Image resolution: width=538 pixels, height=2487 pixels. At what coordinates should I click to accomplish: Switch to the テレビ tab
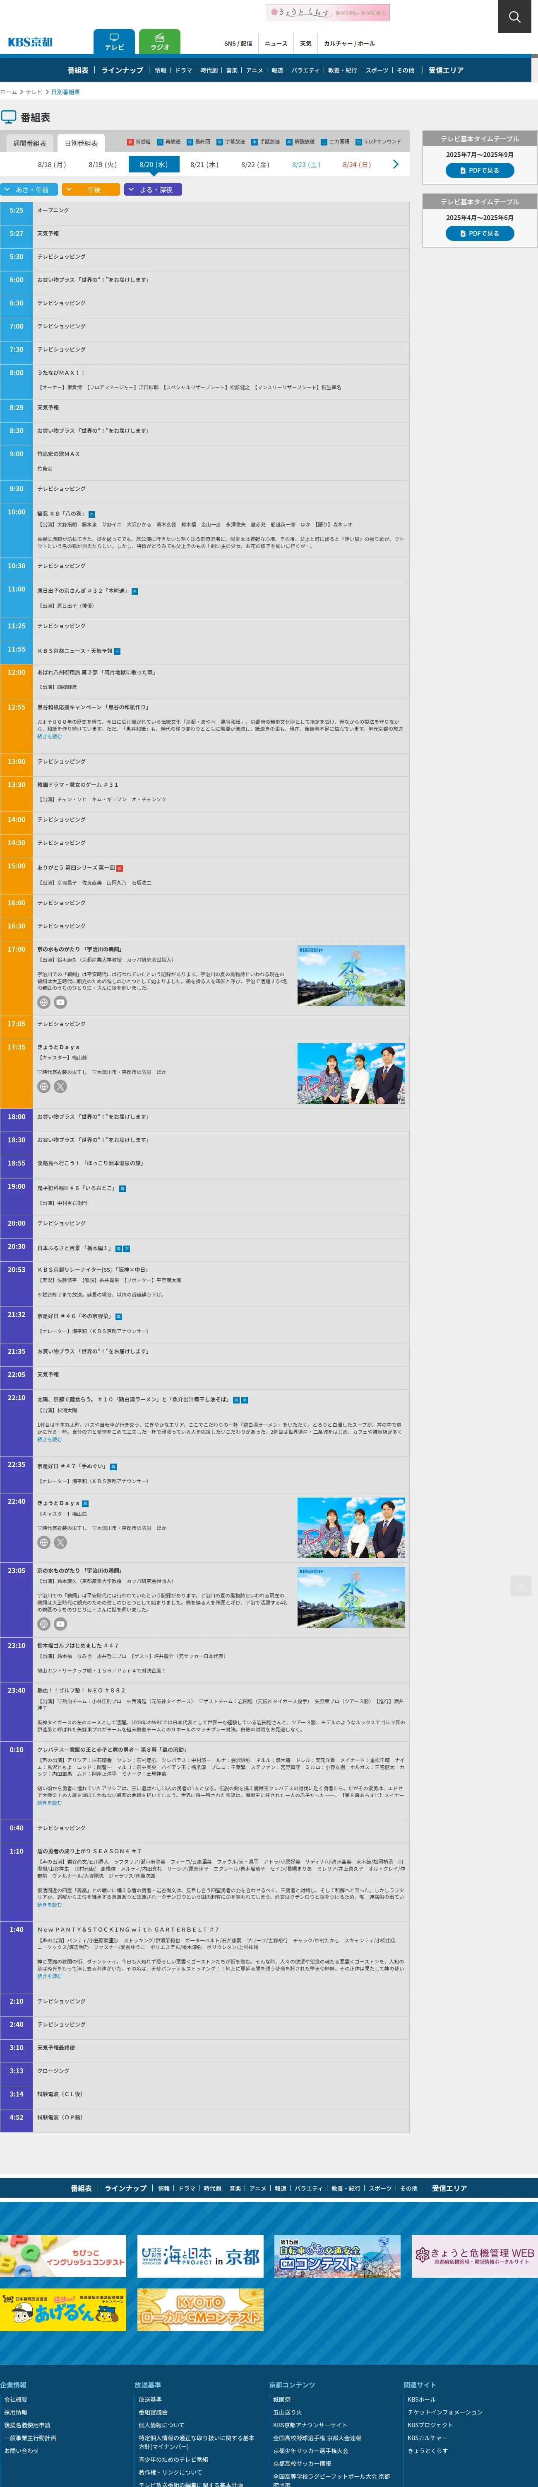click(x=114, y=41)
